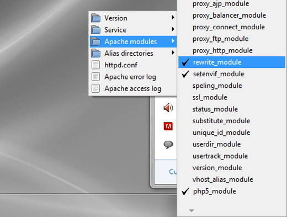The width and height of the screenshot is (287, 217).
Task: Click the Alias directories folder icon
Action: (x=95, y=53)
